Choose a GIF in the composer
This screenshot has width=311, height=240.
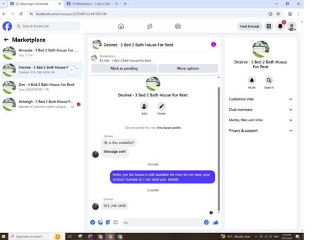116,223
